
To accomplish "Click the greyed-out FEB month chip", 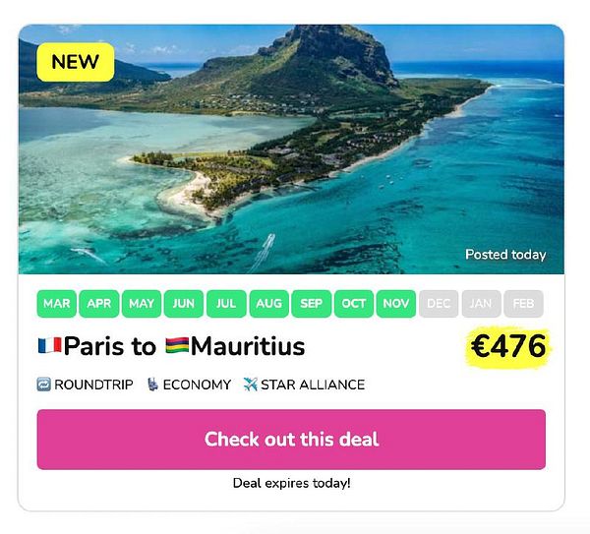I will pyautogui.click(x=523, y=303).
